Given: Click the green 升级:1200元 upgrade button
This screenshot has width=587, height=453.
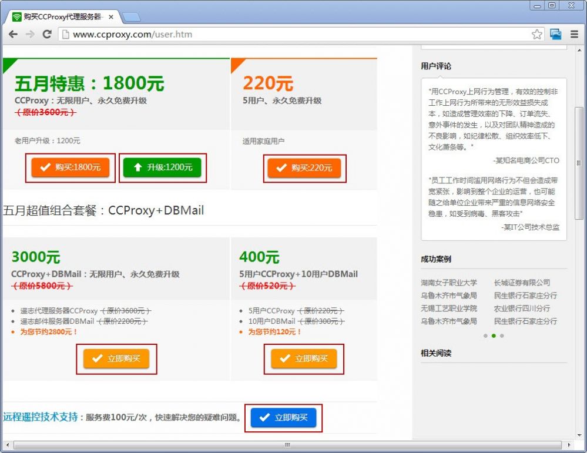Looking at the screenshot, I should pos(162,167).
